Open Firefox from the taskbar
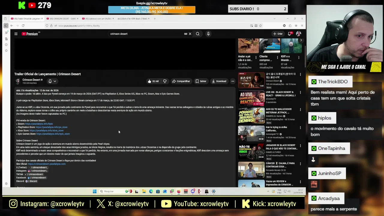Viewport: 384px width, 216px height. 178,191
